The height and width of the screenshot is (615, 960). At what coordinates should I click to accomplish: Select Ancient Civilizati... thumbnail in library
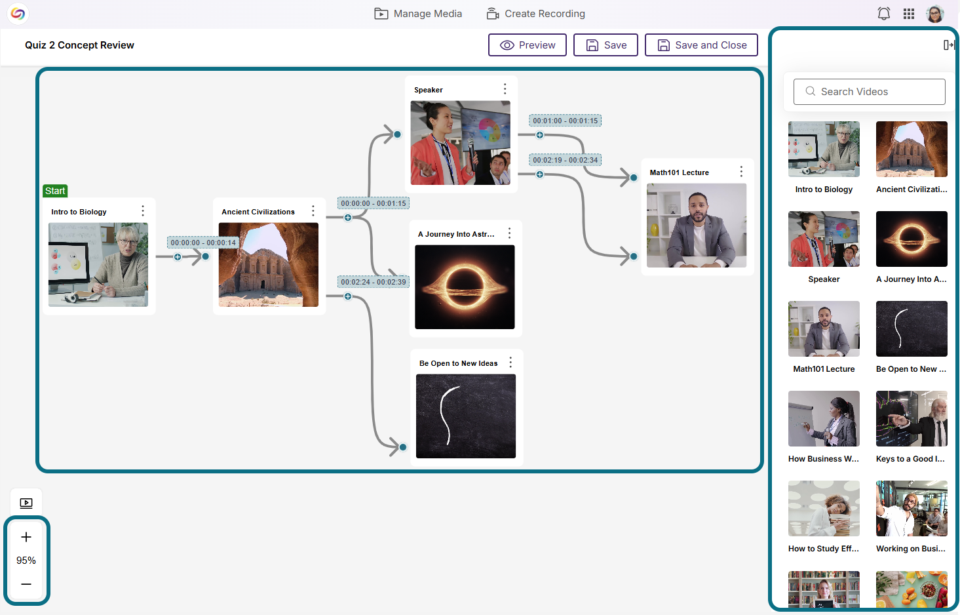tap(912, 149)
